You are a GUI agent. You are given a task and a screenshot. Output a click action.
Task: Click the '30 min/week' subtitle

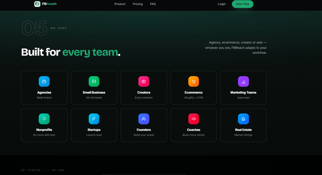94,98
